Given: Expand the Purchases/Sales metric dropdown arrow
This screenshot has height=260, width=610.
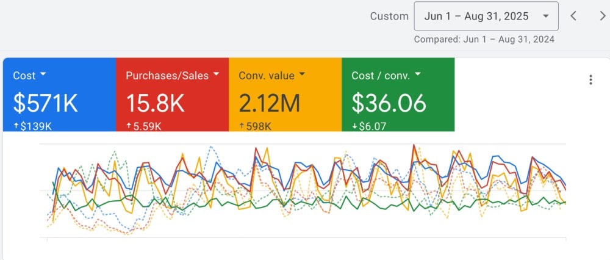Looking at the screenshot, I should (x=215, y=75).
